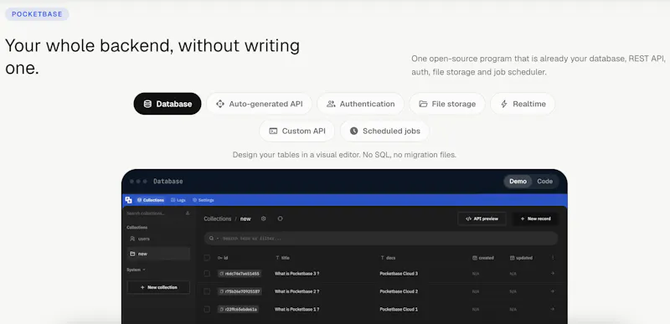Click the refresh records icon

click(x=280, y=219)
